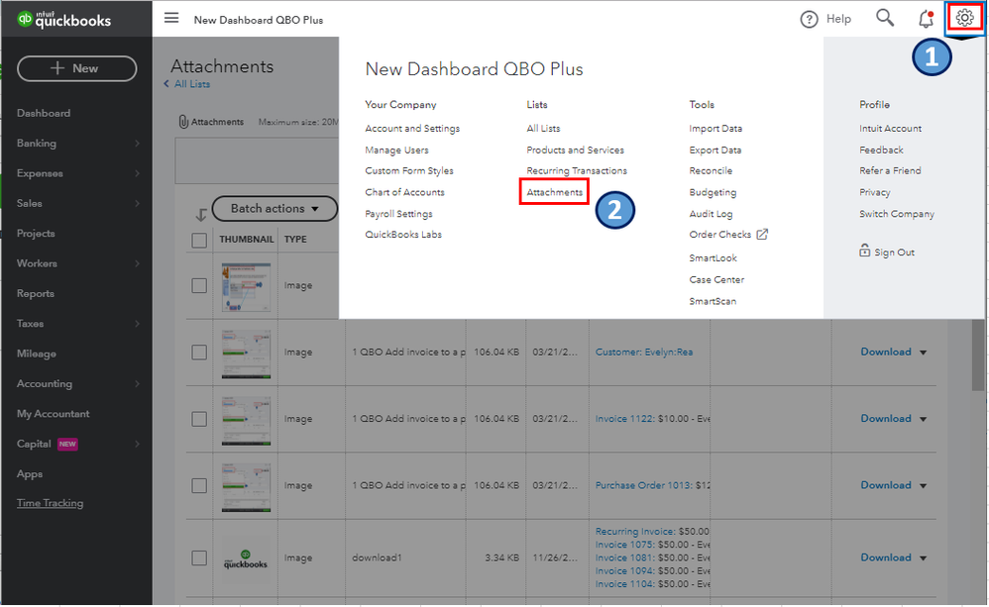
Task: Open the Purchase Order 1013 link
Action: 644,485
